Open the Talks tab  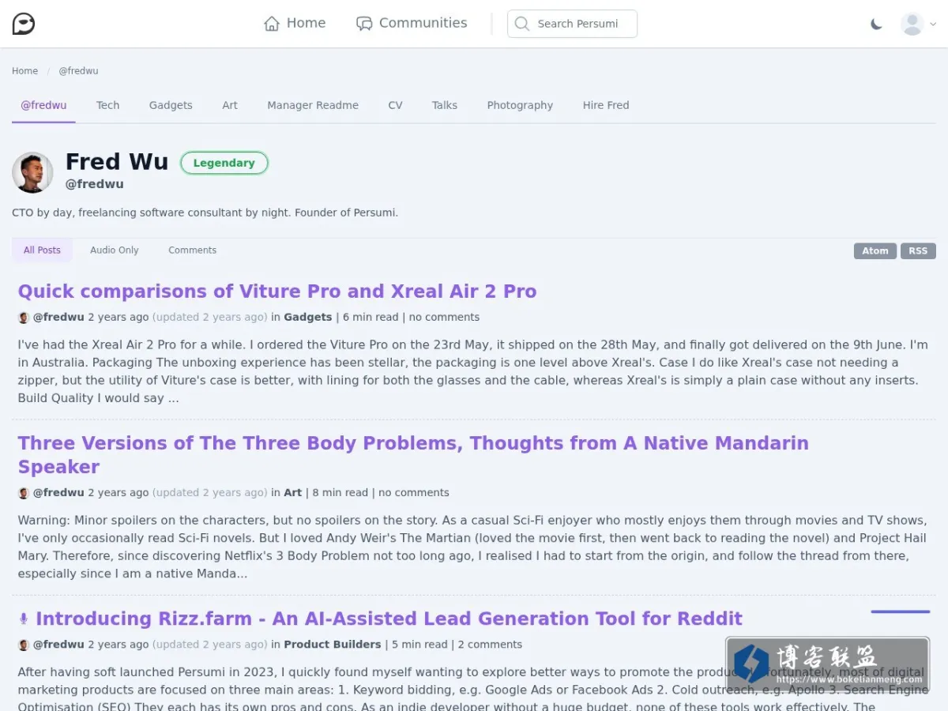click(x=445, y=105)
